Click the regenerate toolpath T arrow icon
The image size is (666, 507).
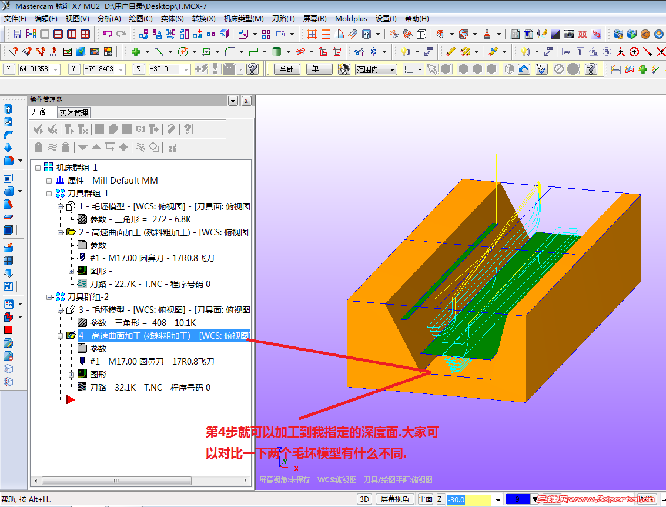69,129
